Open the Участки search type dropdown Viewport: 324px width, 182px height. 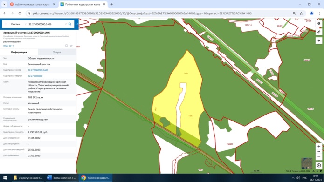[18, 24]
